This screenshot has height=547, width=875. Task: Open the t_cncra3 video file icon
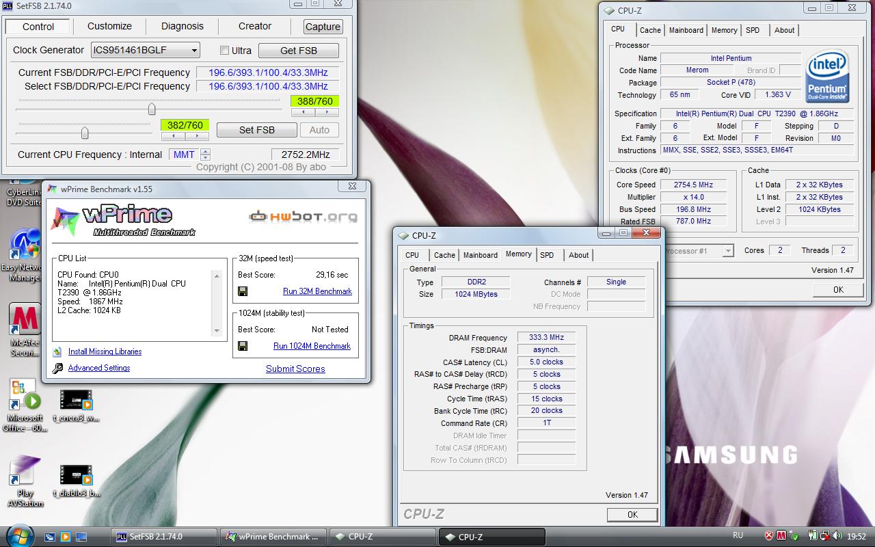[x=76, y=405]
